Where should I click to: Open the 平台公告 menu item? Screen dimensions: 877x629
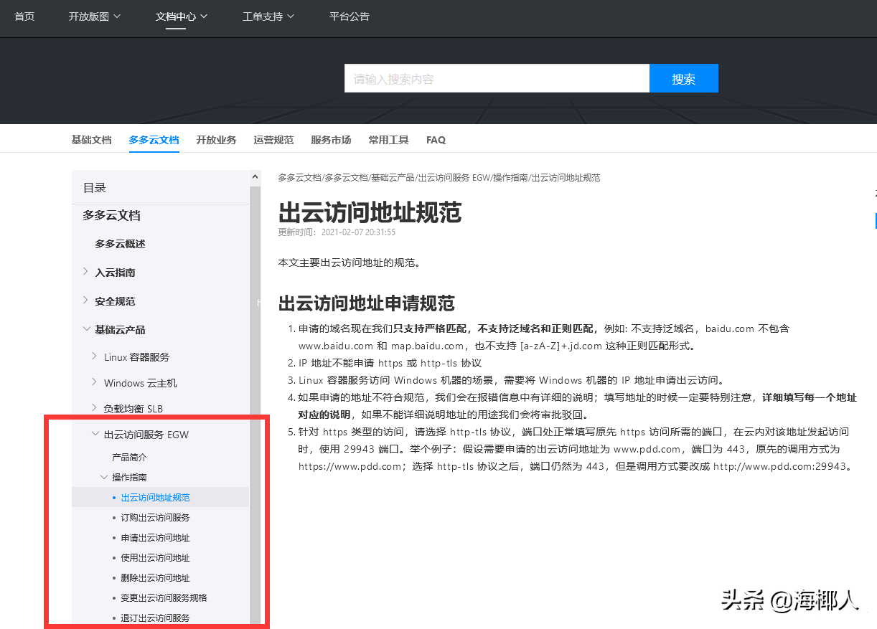coord(350,16)
